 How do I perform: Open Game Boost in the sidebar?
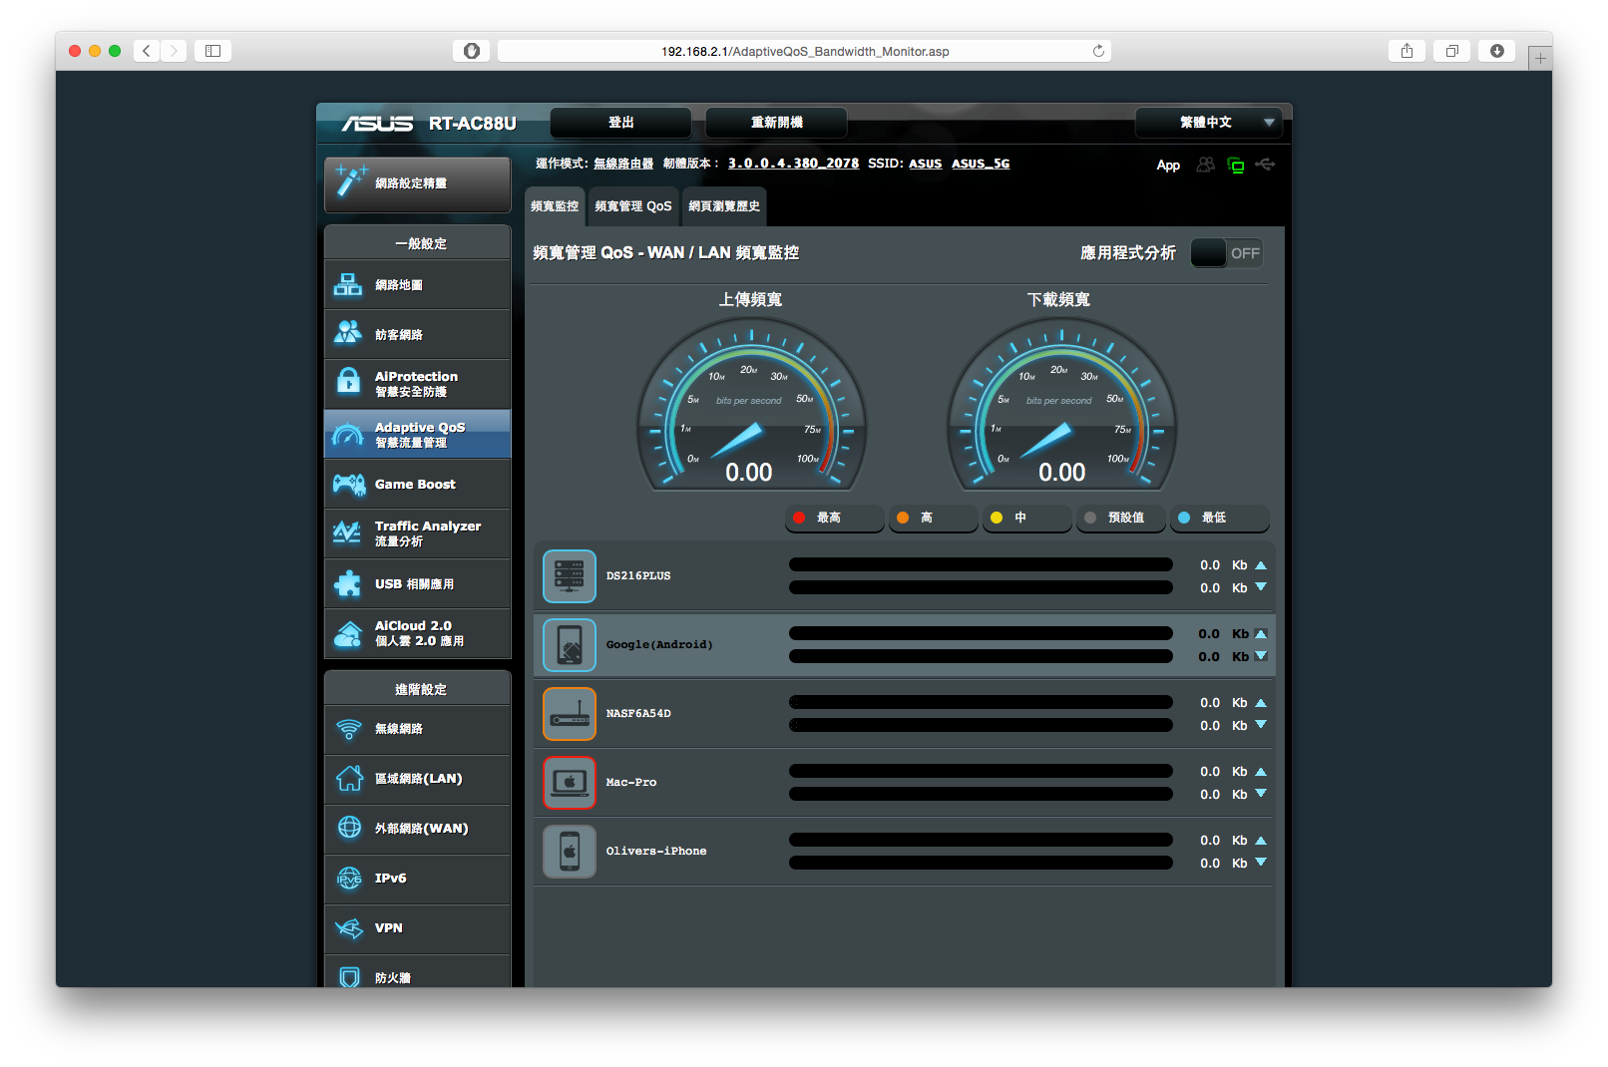tap(417, 485)
